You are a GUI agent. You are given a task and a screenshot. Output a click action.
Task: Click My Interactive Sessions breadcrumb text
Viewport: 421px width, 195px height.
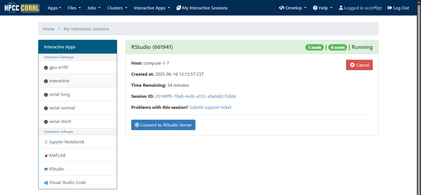pos(86,29)
